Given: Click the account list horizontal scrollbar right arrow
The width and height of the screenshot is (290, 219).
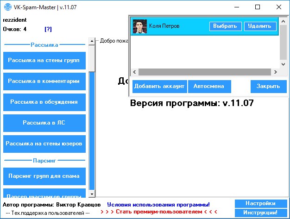Looking at the screenshot, I should pyautogui.click(x=275, y=72).
